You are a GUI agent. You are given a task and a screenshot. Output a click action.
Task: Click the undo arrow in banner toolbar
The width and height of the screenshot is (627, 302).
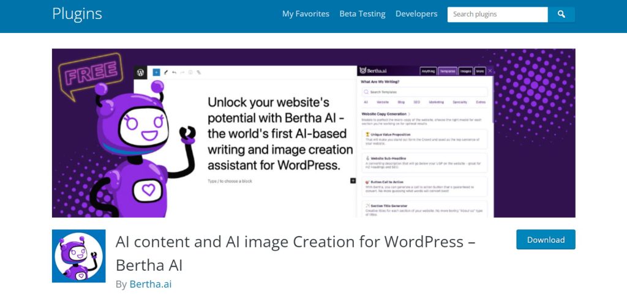[174, 72]
